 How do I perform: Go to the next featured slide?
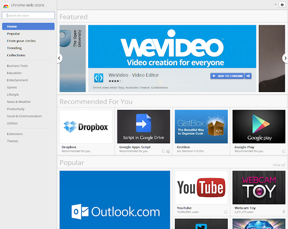tap(285, 58)
